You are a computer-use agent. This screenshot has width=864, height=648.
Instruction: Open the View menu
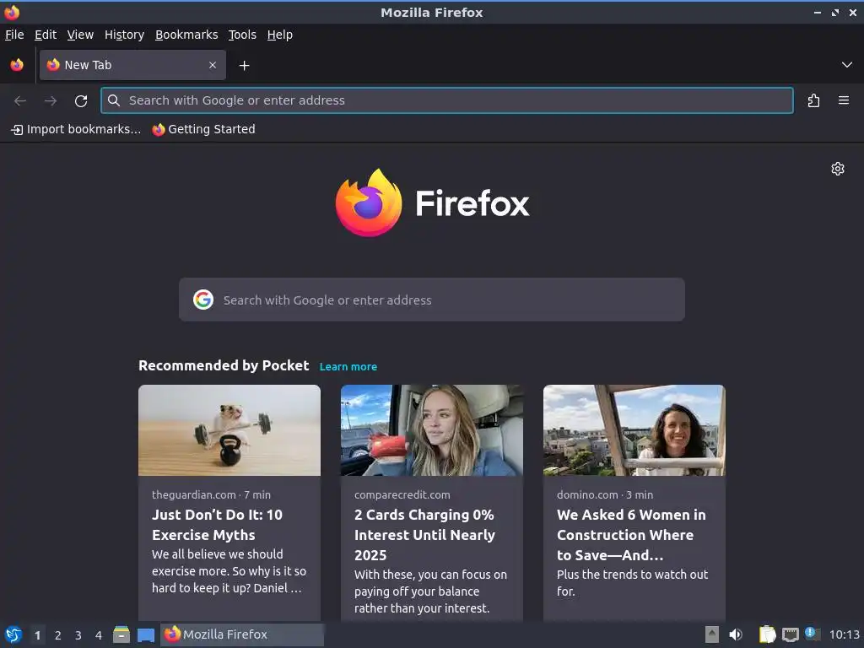[80, 35]
